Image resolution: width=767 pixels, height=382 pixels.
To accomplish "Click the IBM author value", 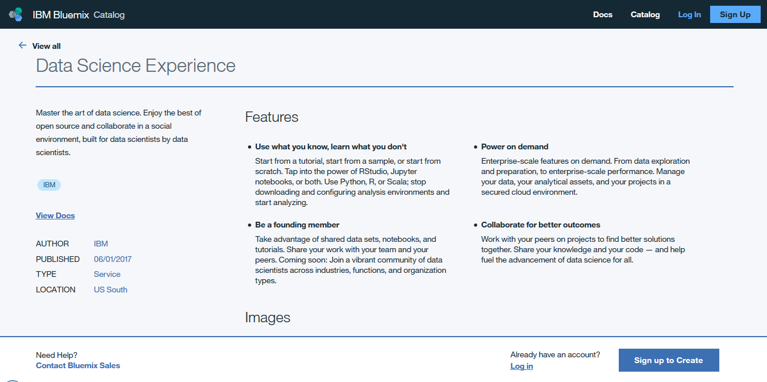I will pyautogui.click(x=101, y=244).
